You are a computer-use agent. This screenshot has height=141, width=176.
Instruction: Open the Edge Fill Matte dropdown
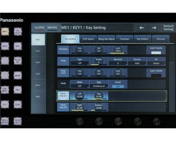pos(156,63)
